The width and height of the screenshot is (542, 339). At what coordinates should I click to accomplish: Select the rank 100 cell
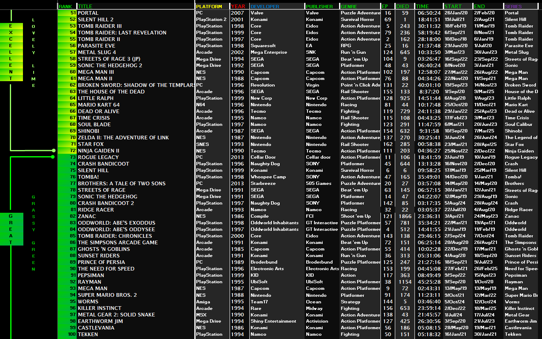pyautogui.click(x=67, y=334)
